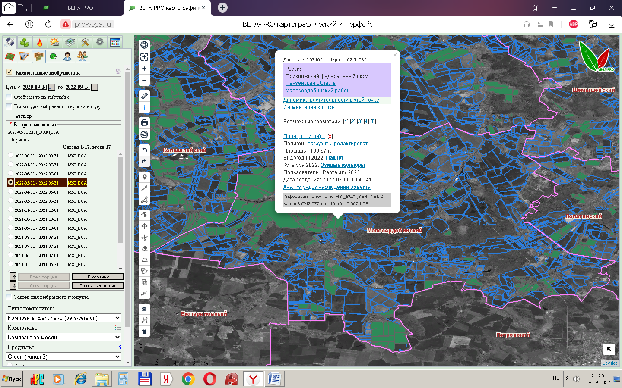The height and width of the screenshot is (388, 622).
Task: Enable Только для выбранного продукта checkbox
Action: 9,297
